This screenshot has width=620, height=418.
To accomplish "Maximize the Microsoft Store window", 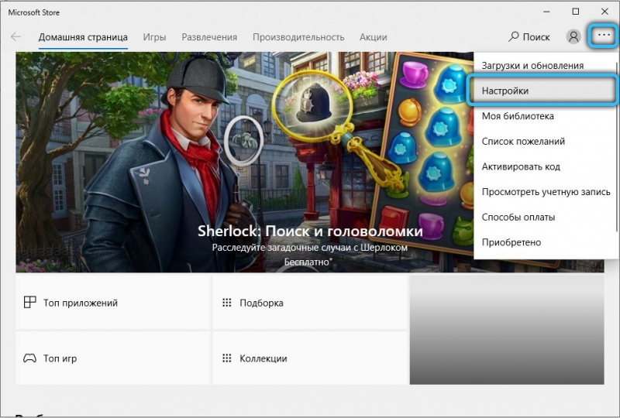I will [x=576, y=12].
